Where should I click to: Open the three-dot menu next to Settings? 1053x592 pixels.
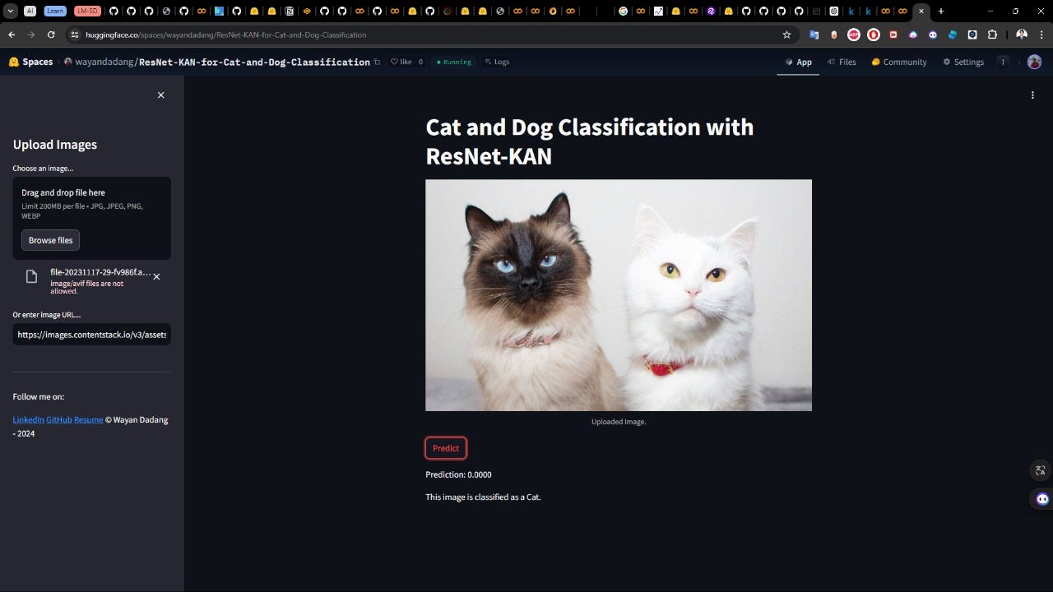pos(1002,62)
